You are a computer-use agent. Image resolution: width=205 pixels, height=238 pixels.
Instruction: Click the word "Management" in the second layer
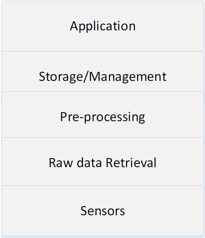pos(128,77)
